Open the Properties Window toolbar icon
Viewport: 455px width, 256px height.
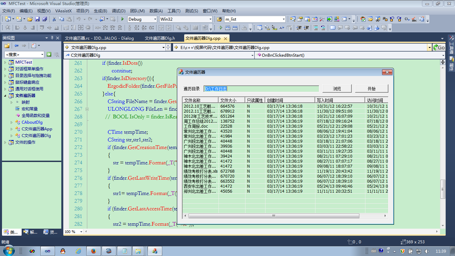pos(300,19)
